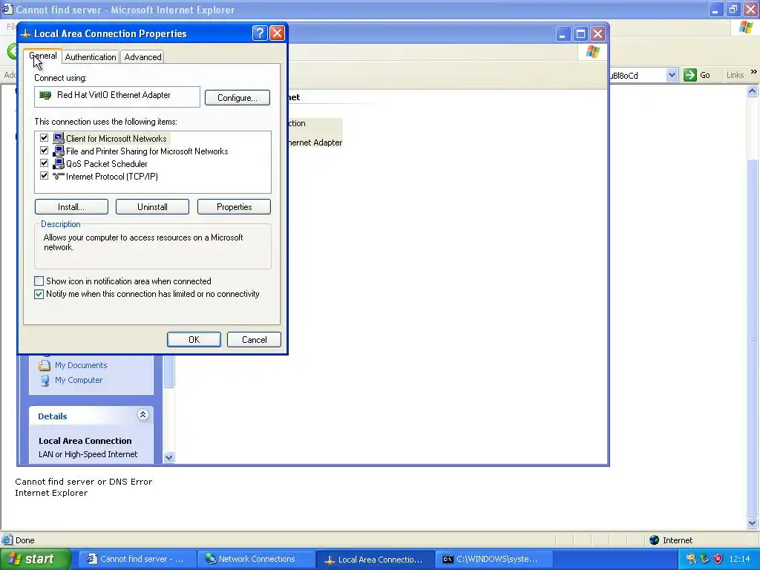Viewport: 760px width, 570px height.
Task: Click the Windows flag logo in Network Connections
Action: coord(592,52)
